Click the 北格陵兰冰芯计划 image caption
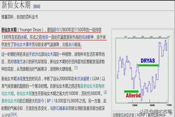 tap(140, 115)
